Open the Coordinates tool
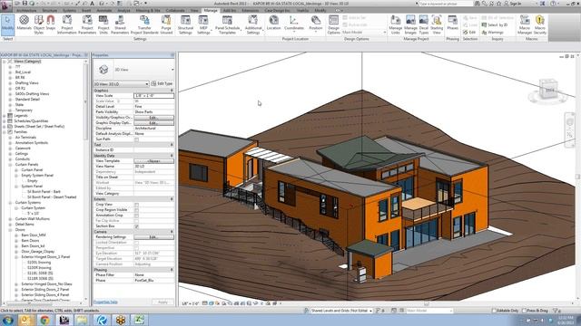Image resolution: width=581 pixels, height=326 pixels. 294,23
